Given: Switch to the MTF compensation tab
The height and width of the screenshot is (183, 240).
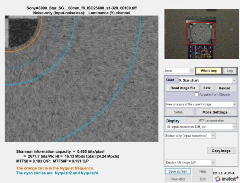Looking at the screenshot, I should pyautogui.click(x=211, y=120).
